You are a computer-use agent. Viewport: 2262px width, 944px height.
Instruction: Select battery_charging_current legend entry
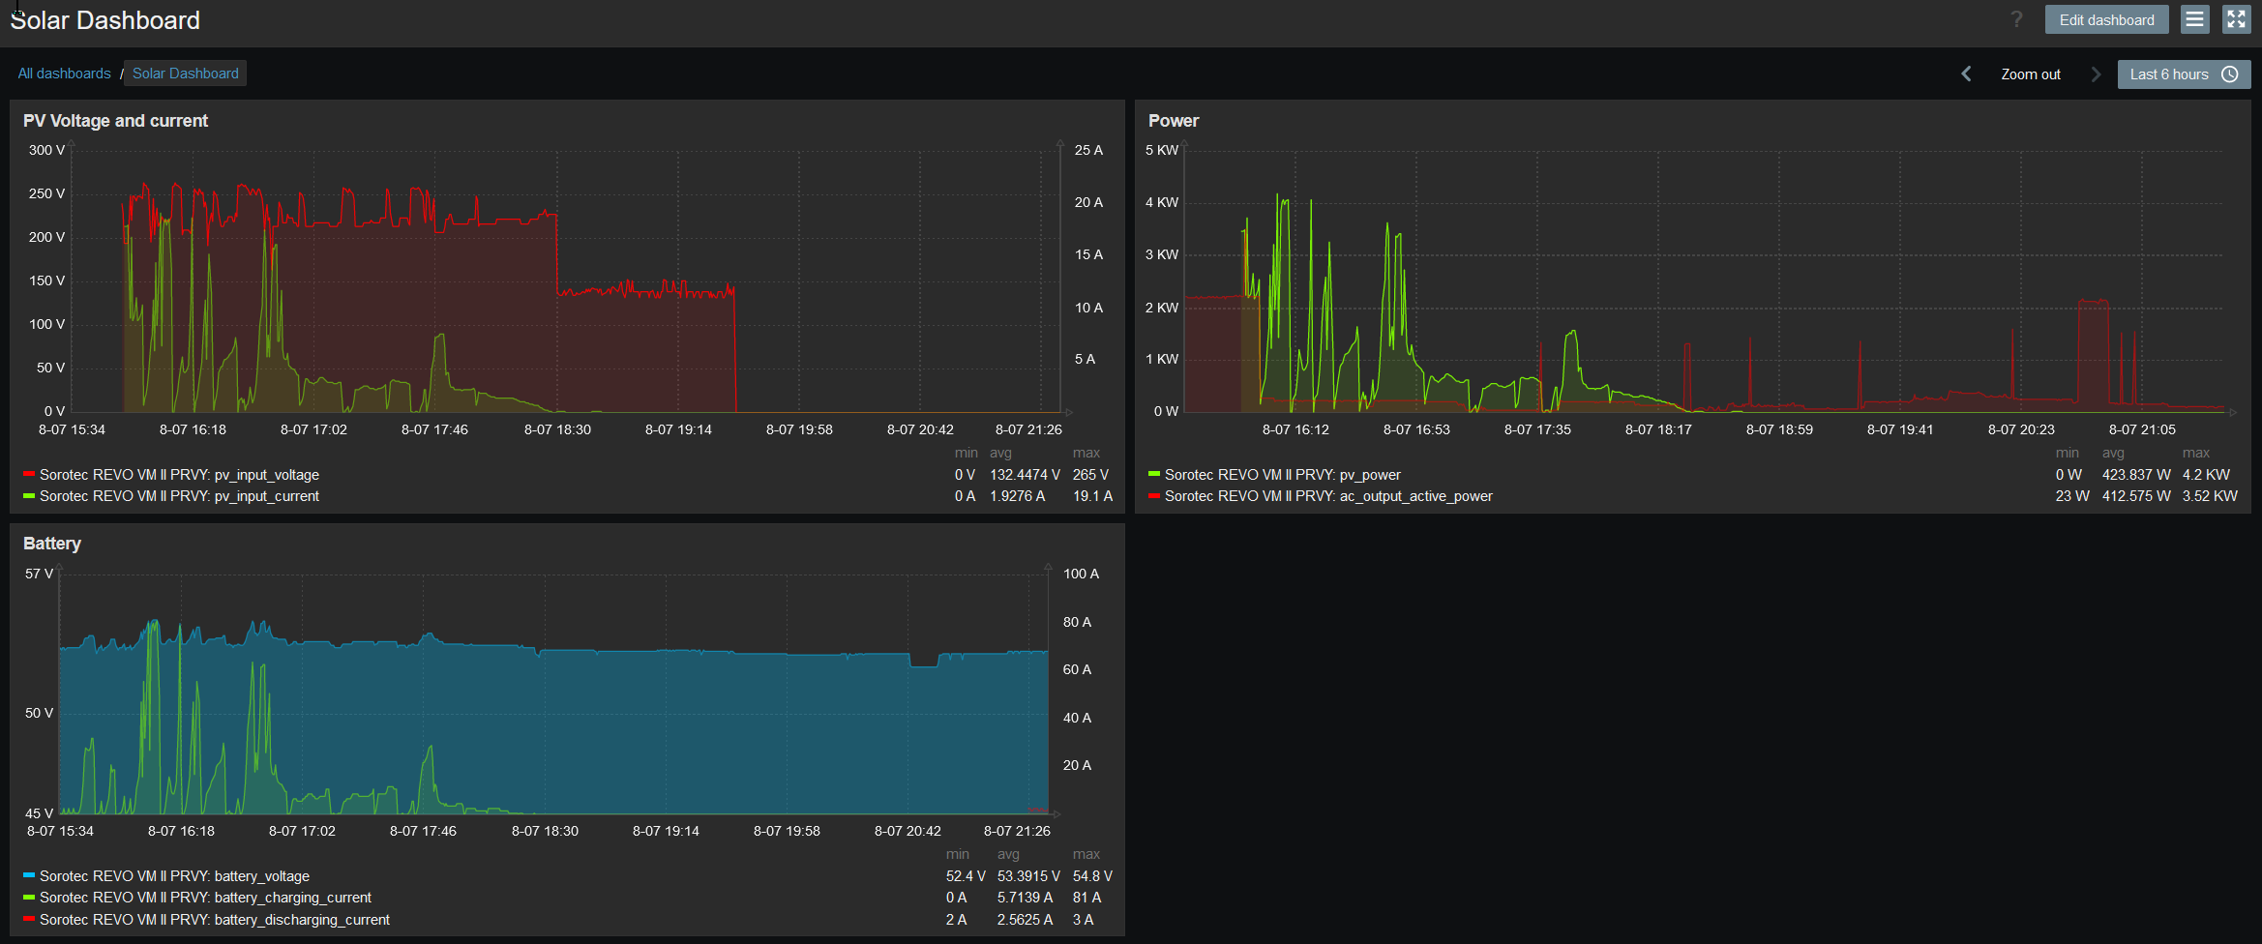205,898
